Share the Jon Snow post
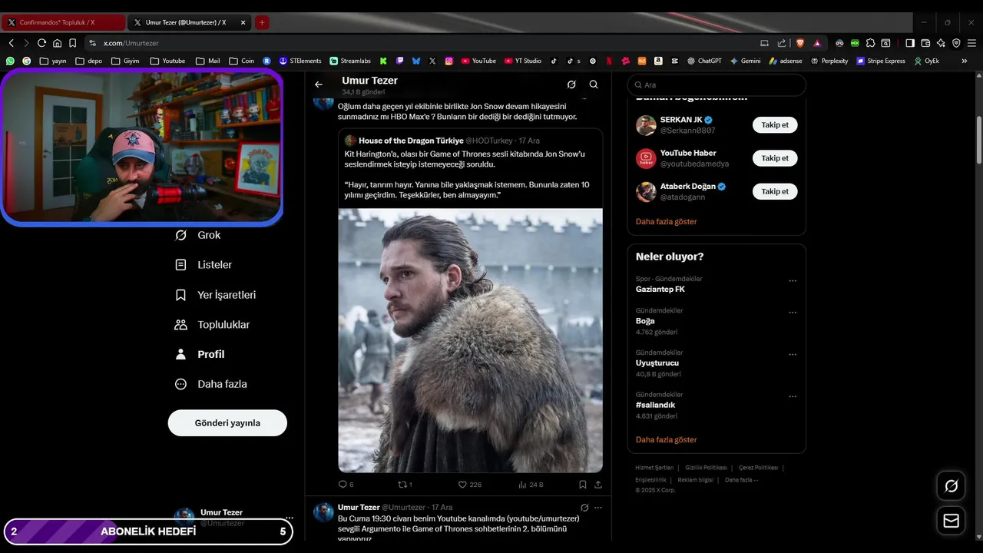Screen dimensions: 983x553 tap(598, 485)
